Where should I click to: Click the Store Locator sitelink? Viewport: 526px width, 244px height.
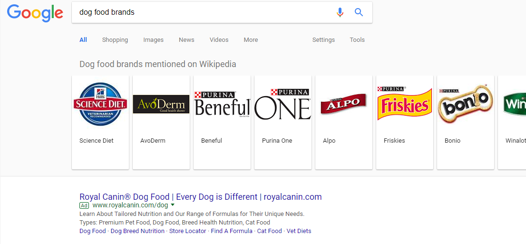pos(188,231)
